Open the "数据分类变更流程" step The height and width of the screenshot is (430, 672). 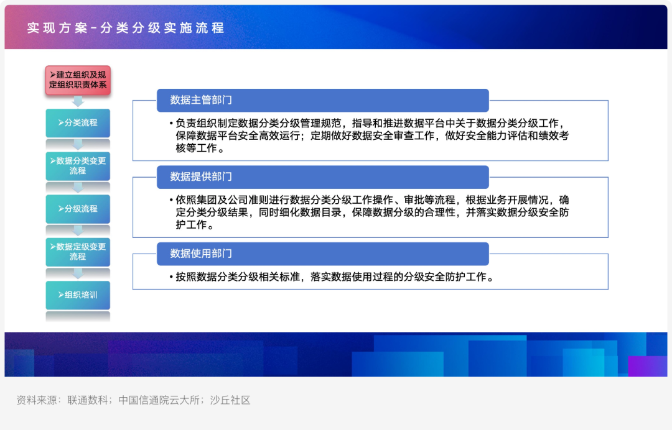78,166
